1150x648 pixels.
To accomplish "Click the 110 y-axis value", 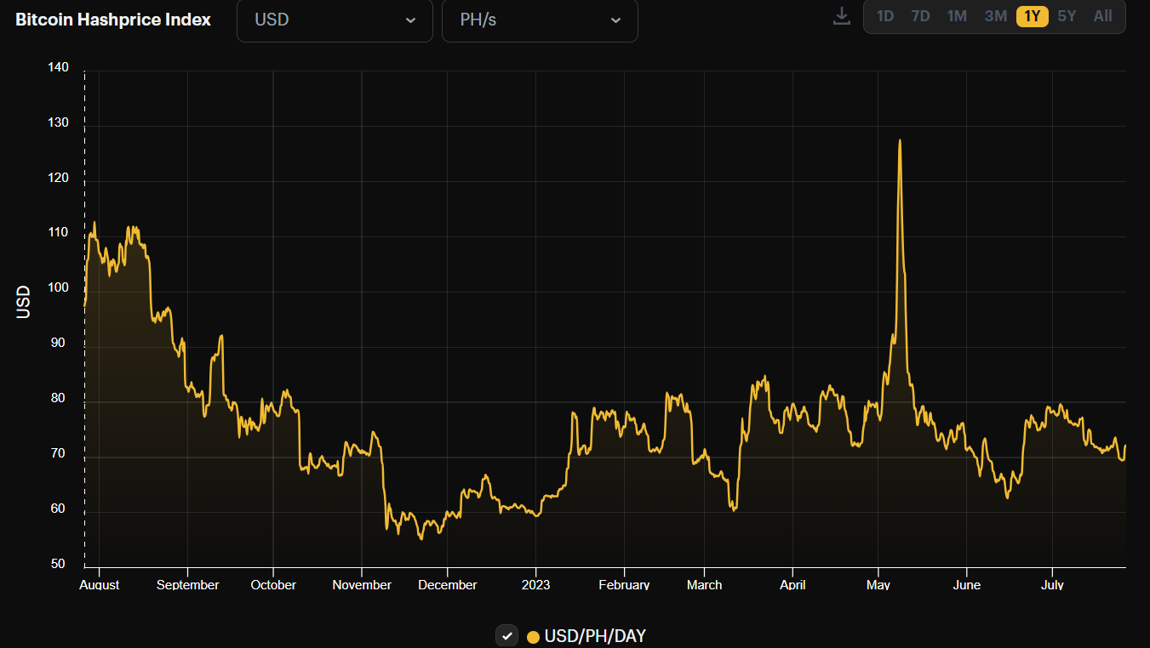I will point(58,233).
